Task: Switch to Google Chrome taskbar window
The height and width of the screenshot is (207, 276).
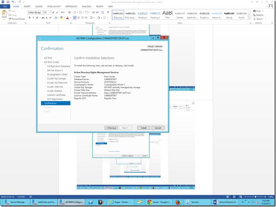Action: (x=159, y=202)
